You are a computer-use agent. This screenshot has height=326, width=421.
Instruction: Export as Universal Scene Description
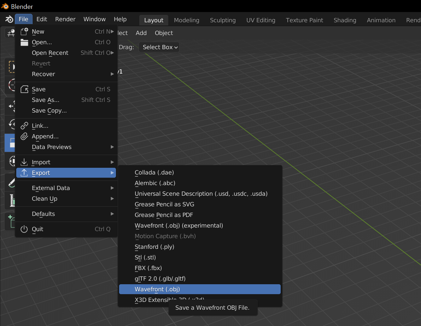click(200, 194)
